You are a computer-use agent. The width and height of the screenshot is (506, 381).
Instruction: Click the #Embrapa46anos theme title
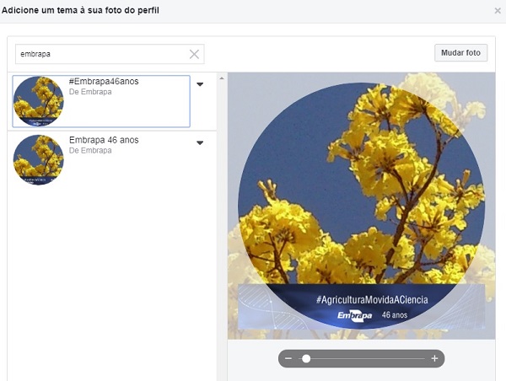point(104,81)
